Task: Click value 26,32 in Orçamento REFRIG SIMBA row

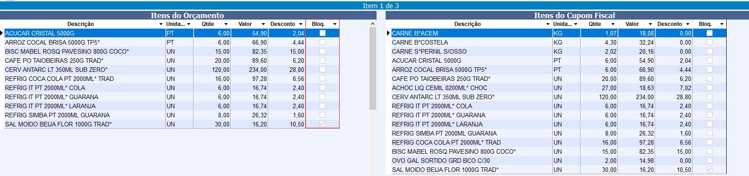Action: 260,115
